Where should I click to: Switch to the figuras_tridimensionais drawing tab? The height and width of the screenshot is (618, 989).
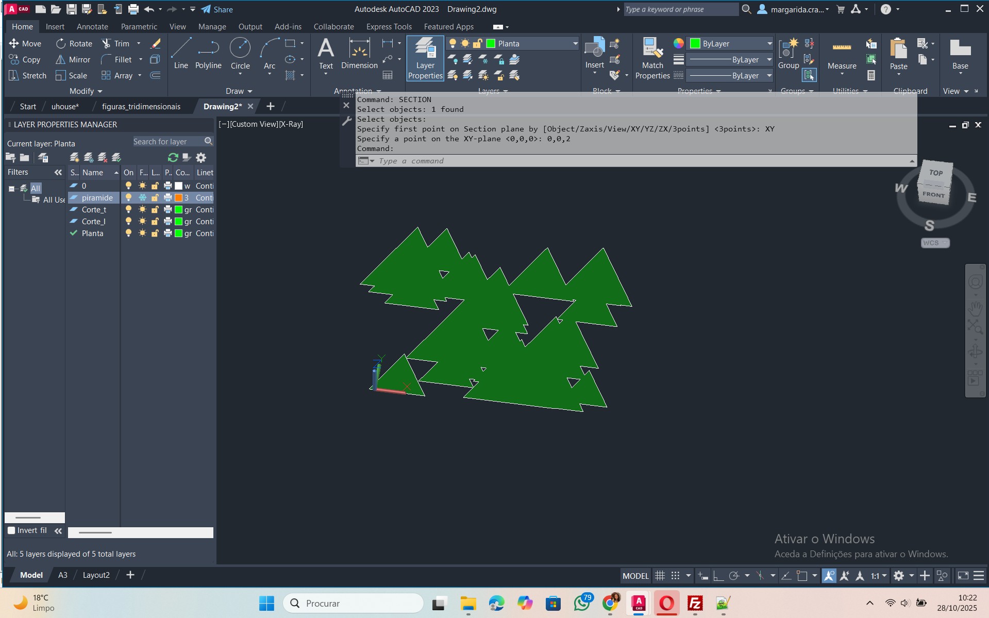[141, 107]
